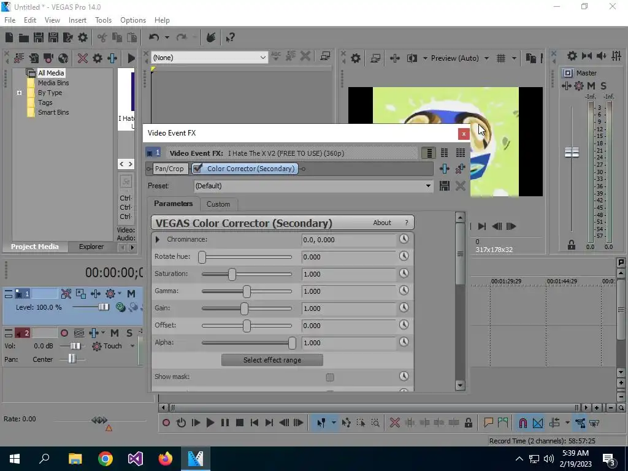Click Arm for Record on audio track 2

(x=64, y=333)
